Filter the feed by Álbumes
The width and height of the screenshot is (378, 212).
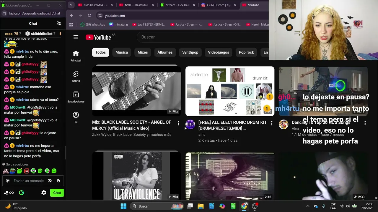pos(165,52)
